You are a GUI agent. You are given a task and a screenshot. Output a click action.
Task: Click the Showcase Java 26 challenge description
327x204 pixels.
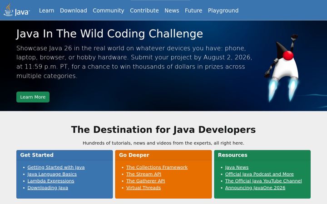click(x=134, y=62)
